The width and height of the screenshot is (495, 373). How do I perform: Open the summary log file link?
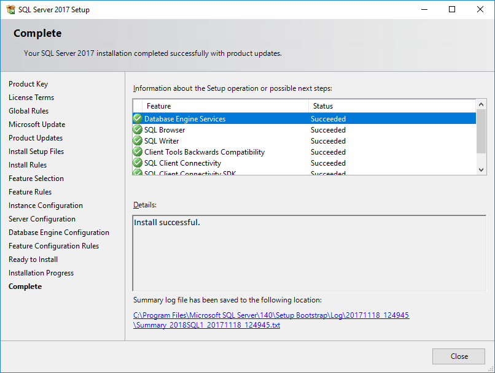[271, 315]
